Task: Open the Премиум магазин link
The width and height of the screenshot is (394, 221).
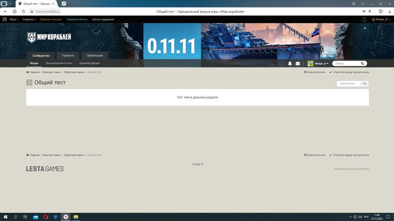Action: [x=51, y=19]
